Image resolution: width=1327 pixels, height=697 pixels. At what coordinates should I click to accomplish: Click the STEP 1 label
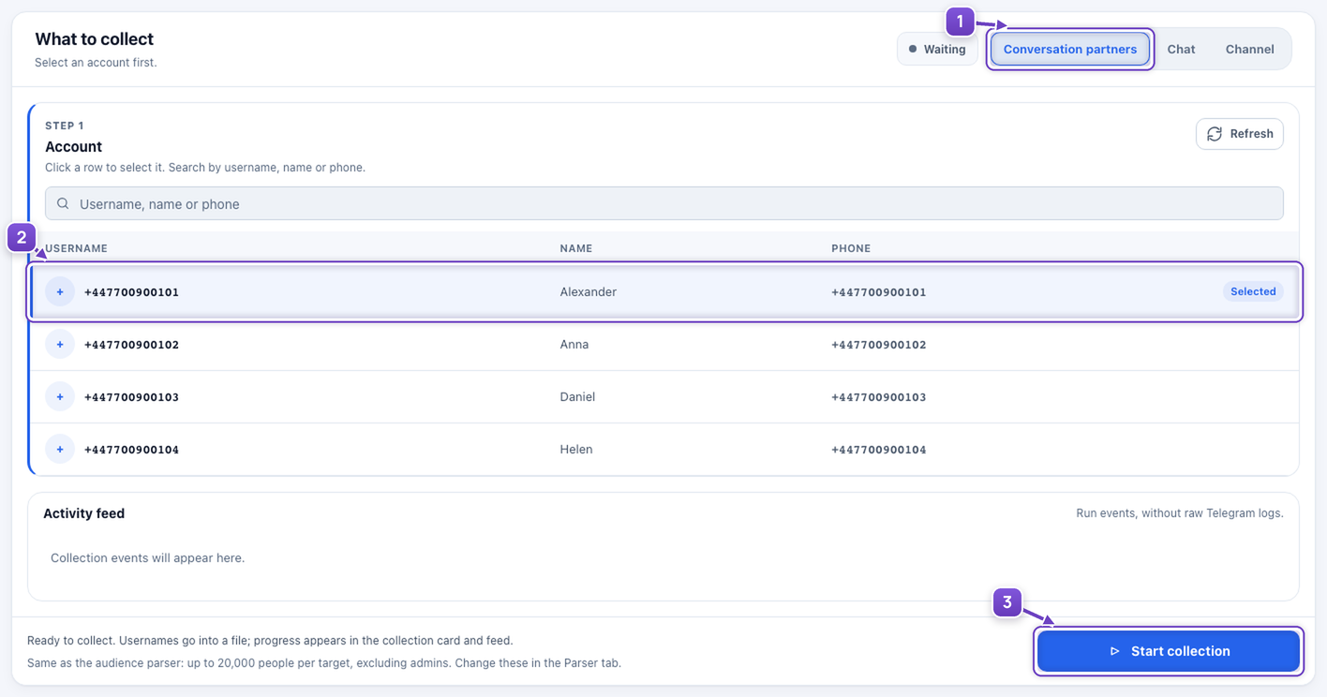click(x=65, y=126)
